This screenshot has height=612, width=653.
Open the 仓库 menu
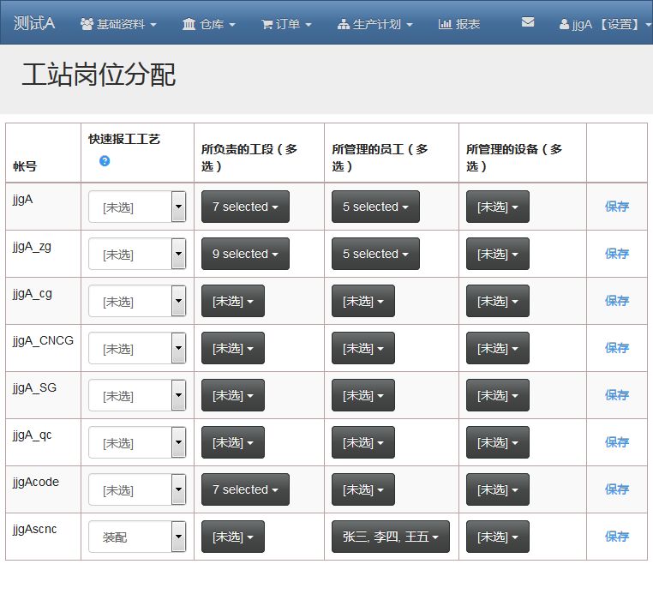click(x=209, y=24)
